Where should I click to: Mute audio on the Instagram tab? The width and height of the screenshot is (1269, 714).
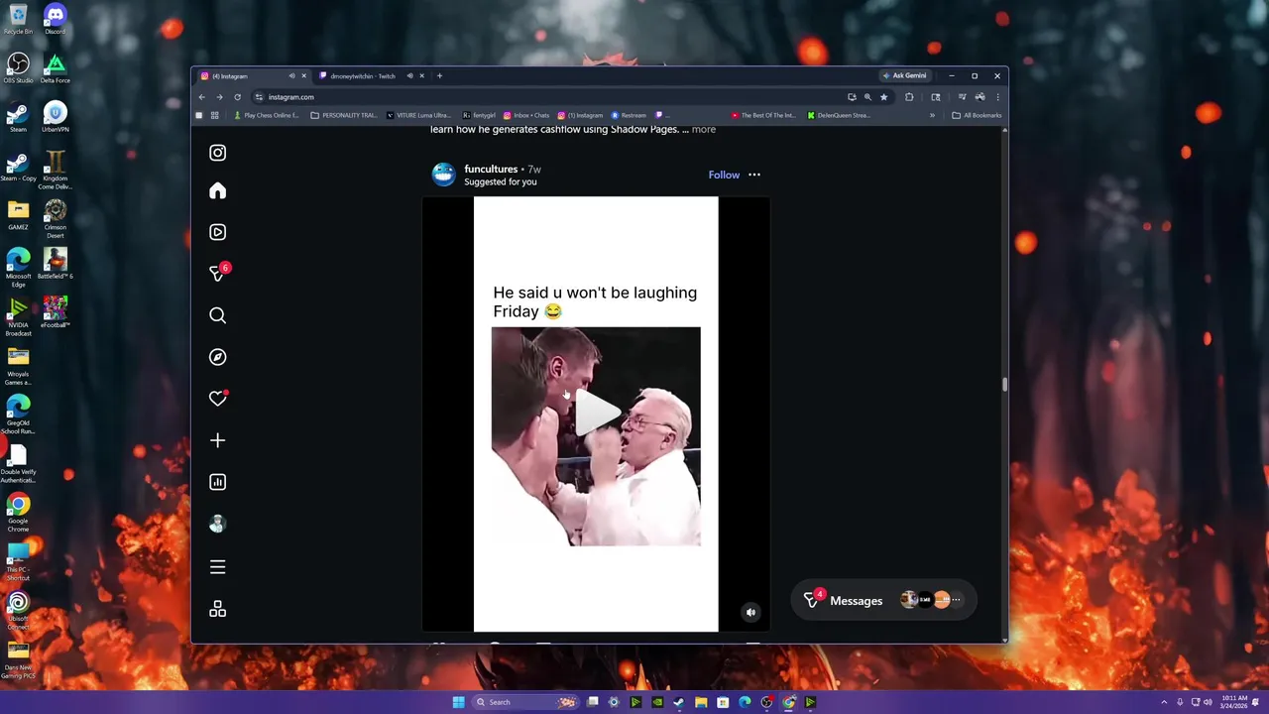pos(291,76)
